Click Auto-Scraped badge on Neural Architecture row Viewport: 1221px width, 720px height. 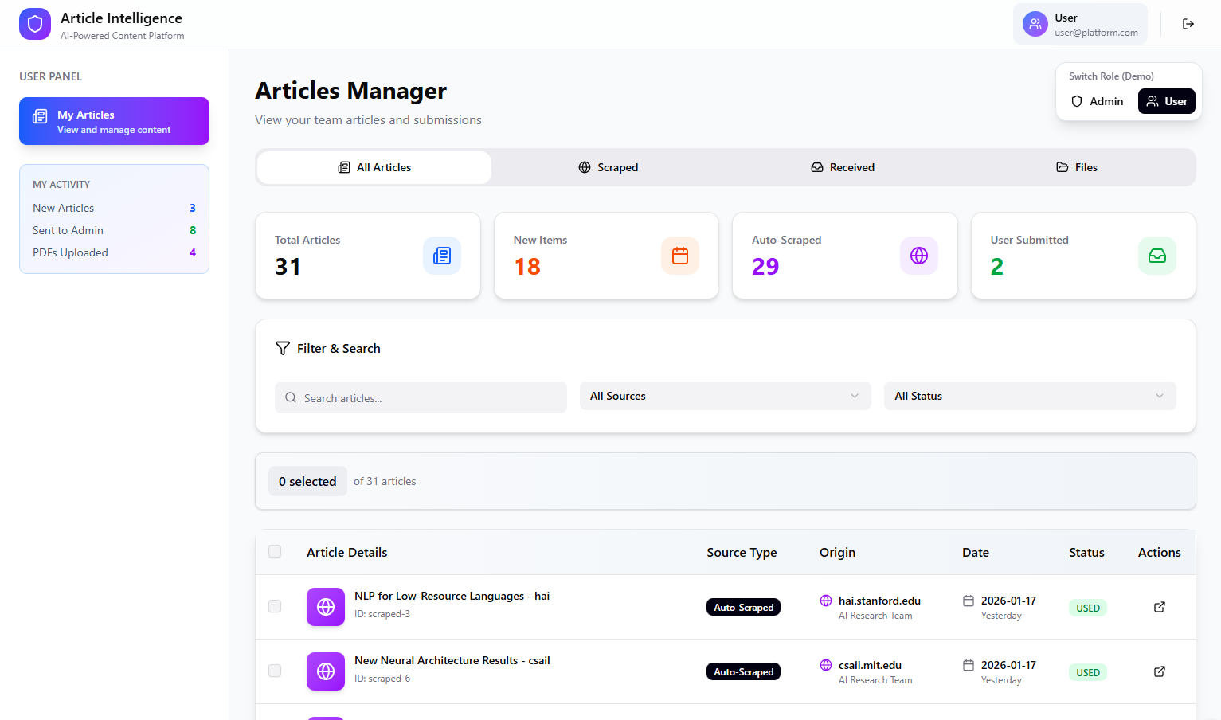tap(743, 671)
